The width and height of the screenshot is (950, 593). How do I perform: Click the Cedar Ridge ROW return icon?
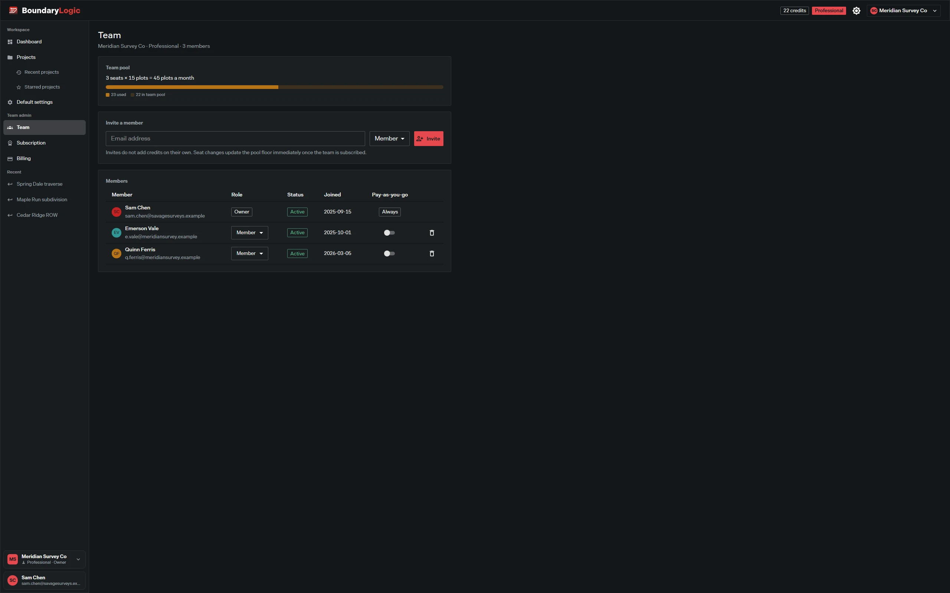point(10,215)
